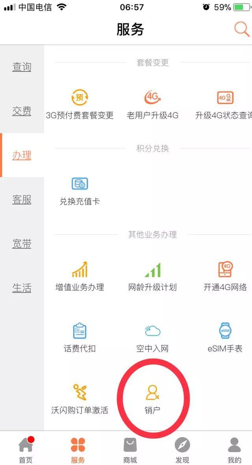Open eSIM手表 watch icon

coord(225,331)
